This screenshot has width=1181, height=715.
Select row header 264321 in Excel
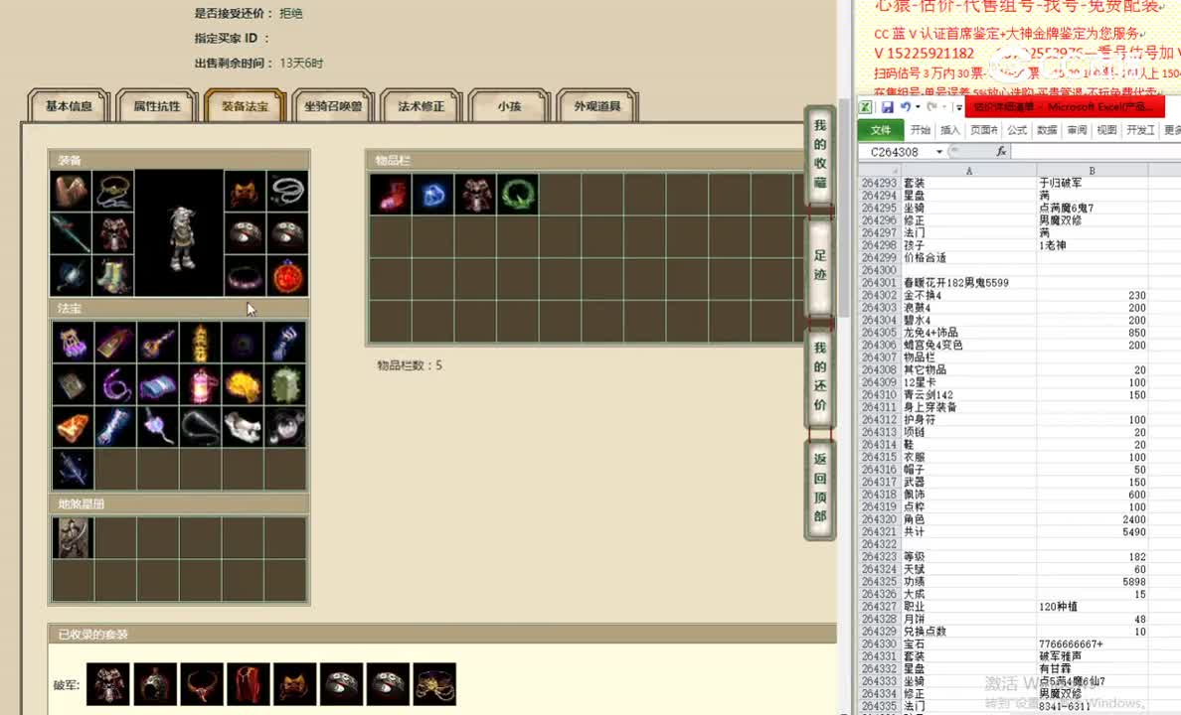879,531
